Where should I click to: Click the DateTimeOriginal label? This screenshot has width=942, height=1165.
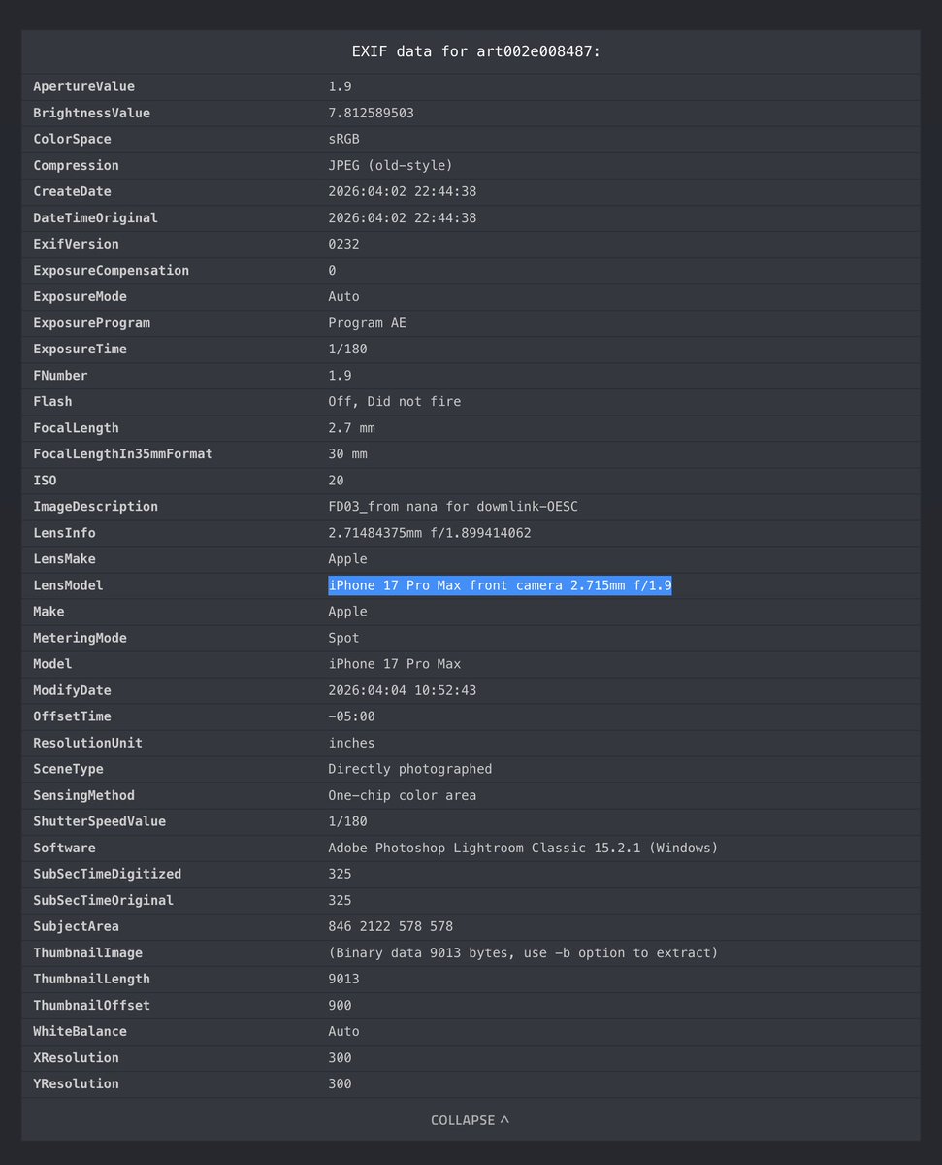coord(96,217)
